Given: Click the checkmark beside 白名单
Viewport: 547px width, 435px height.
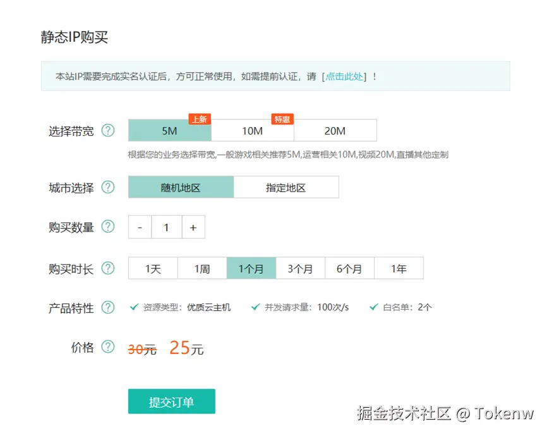Looking at the screenshot, I should click(374, 307).
